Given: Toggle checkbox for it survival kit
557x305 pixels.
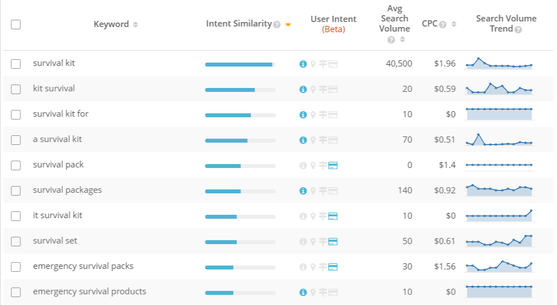Looking at the screenshot, I should coord(16,216).
